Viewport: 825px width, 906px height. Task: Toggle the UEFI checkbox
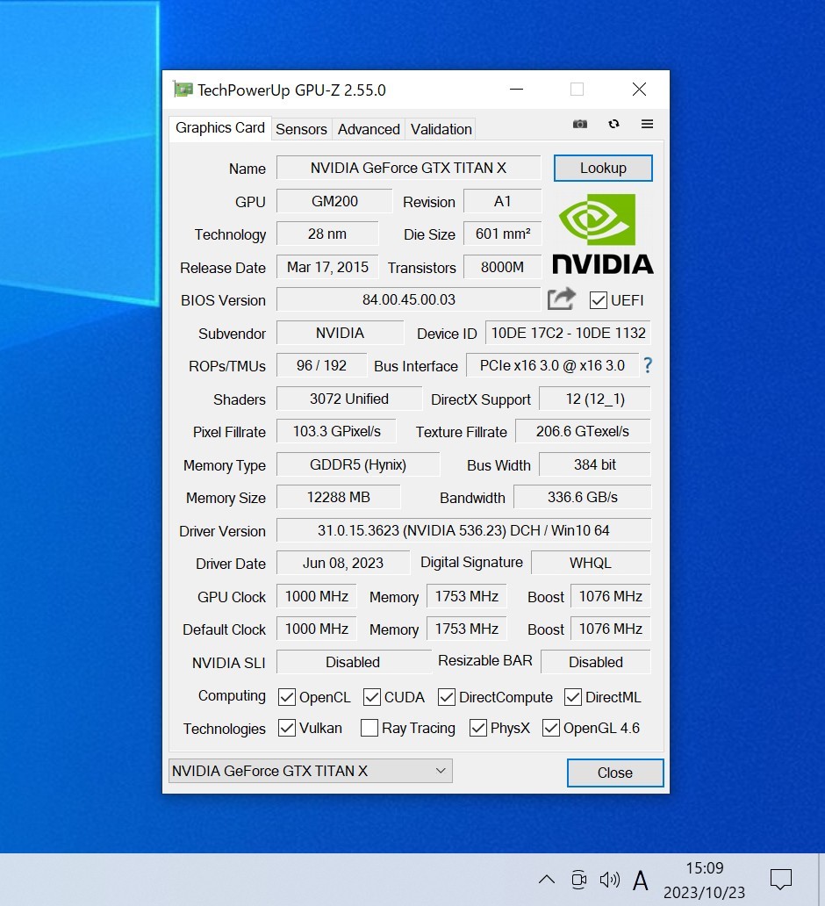click(x=598, y=300)
